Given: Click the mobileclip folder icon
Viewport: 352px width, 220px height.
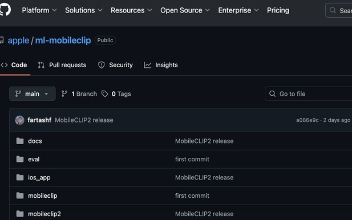Looking at the screenshot, I should [x=20, y=195].
